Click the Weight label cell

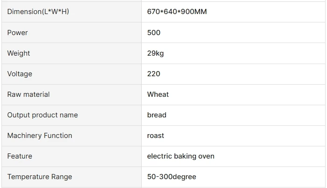coord(19,53)
